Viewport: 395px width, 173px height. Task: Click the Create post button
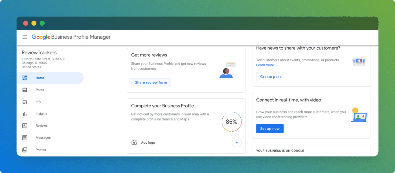(271, 77)
